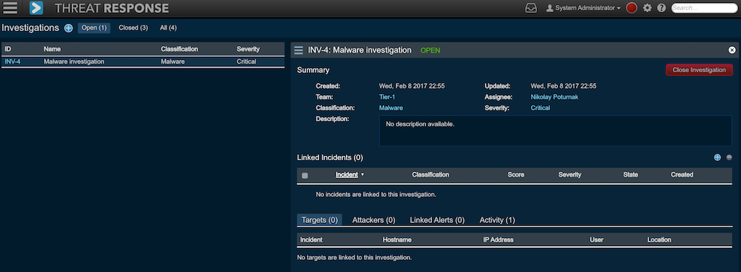Click the user silhouette icon

click(550, 8)
